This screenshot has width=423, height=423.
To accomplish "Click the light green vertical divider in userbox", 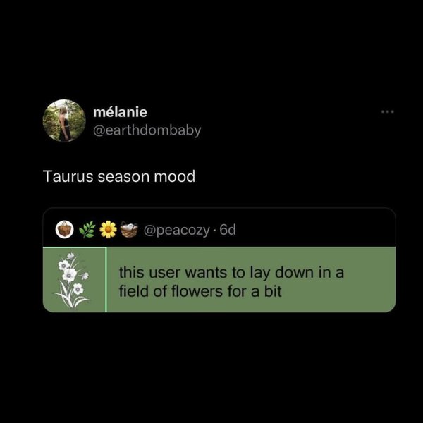I will pyautogui.click(x=106, y=280).
